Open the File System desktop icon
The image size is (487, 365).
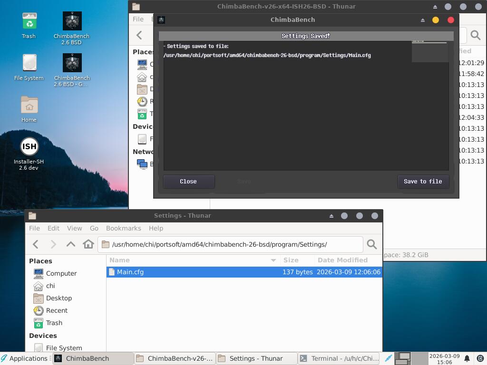29,63
